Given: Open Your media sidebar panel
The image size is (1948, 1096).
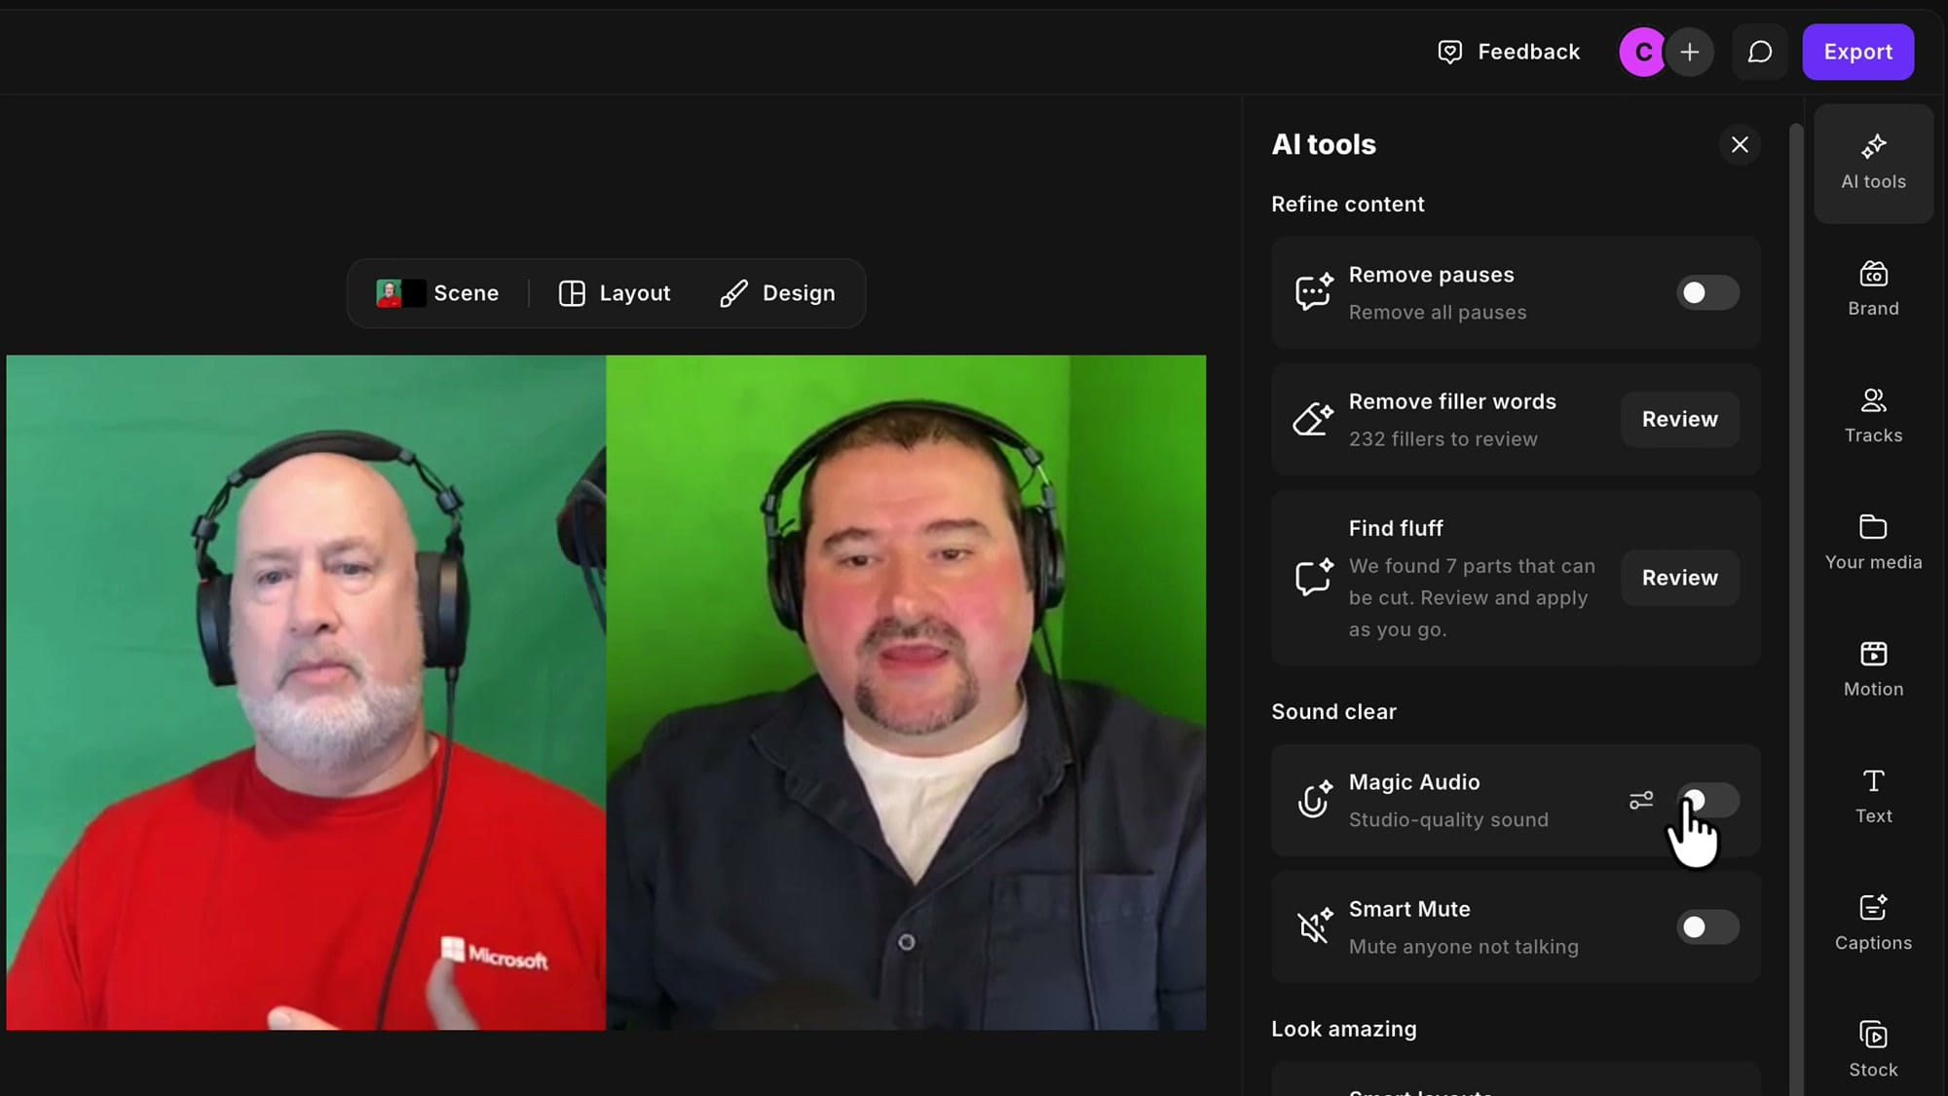Looking at the screenshot, I should coord(1873,543).
